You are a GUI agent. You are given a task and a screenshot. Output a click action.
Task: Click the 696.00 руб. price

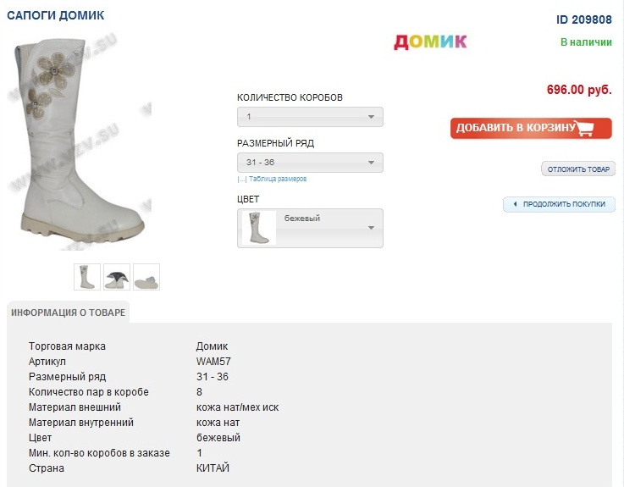579,90
